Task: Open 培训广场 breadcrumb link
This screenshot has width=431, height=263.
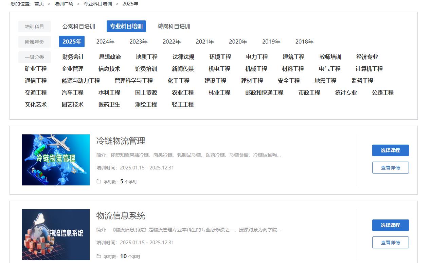Action: click(64, 4)
